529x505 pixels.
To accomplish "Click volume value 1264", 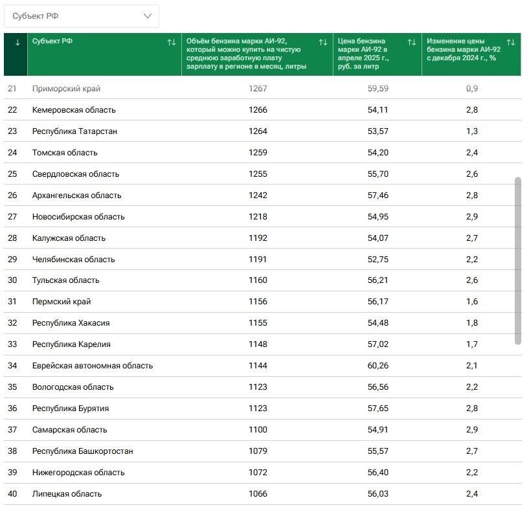I will tap(258, 131).
